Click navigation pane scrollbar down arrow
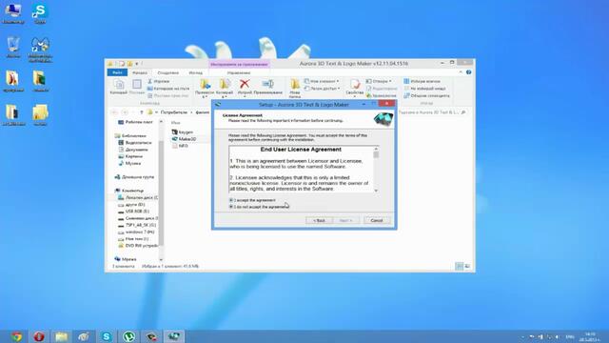The image size is (609, 343). [161, 259]
